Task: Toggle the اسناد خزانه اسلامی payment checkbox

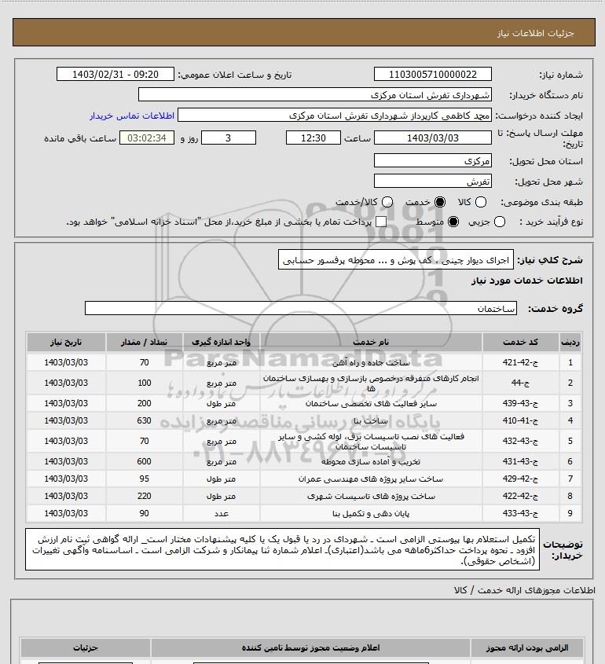Action: click(381, 222)
